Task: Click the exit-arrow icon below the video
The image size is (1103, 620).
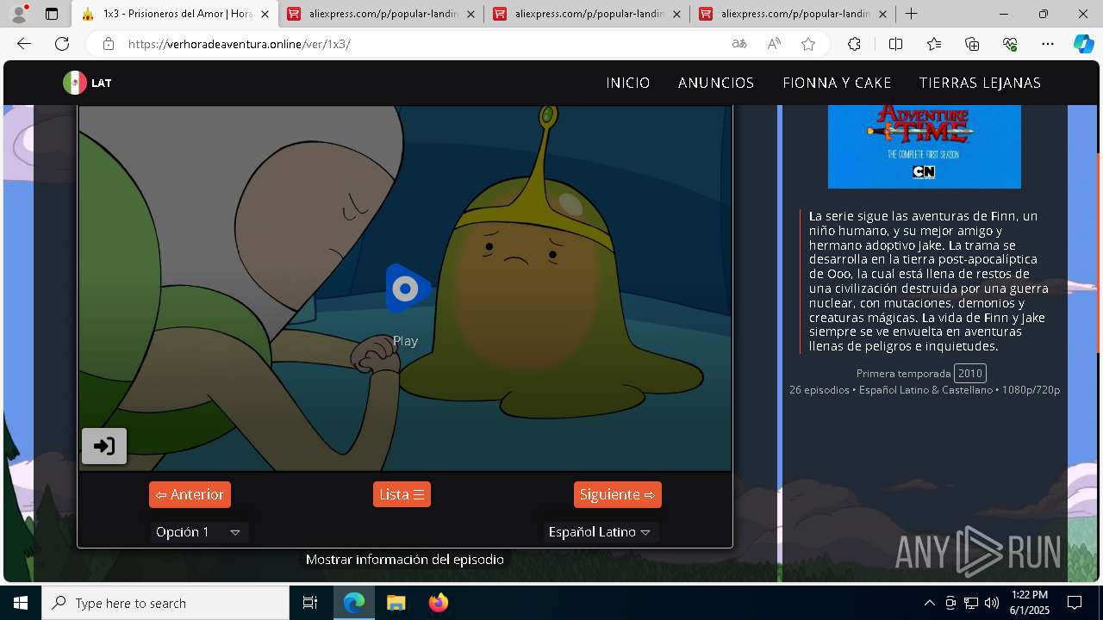Action: (x=104, y=446)
